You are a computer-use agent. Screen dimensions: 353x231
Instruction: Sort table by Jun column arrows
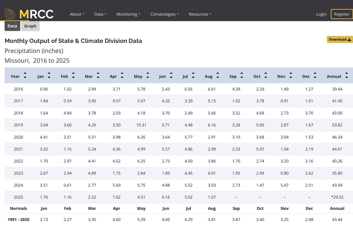click(x=171, y=75)
